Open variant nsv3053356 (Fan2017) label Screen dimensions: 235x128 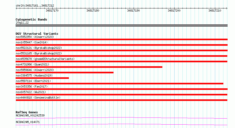[32, 86]
